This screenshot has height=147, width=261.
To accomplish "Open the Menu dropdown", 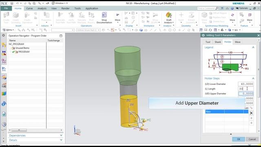I will coord(8,30).
